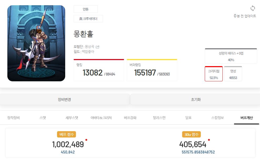View the 스킬정보 tab

(218, 118)
